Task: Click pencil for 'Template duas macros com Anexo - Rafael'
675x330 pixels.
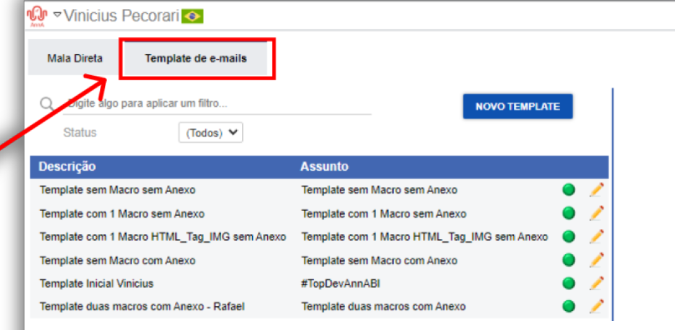Action: point(596,307)
